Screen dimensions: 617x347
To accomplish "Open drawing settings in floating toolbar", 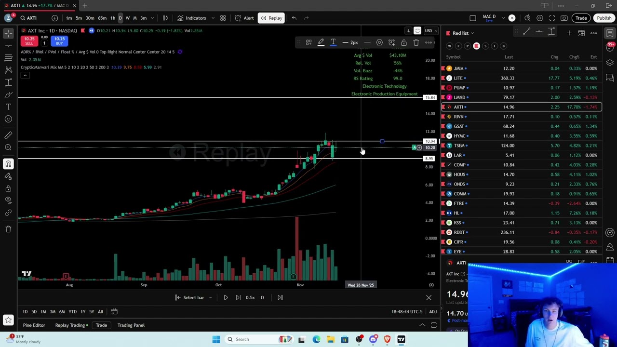I will coord(379,42).
